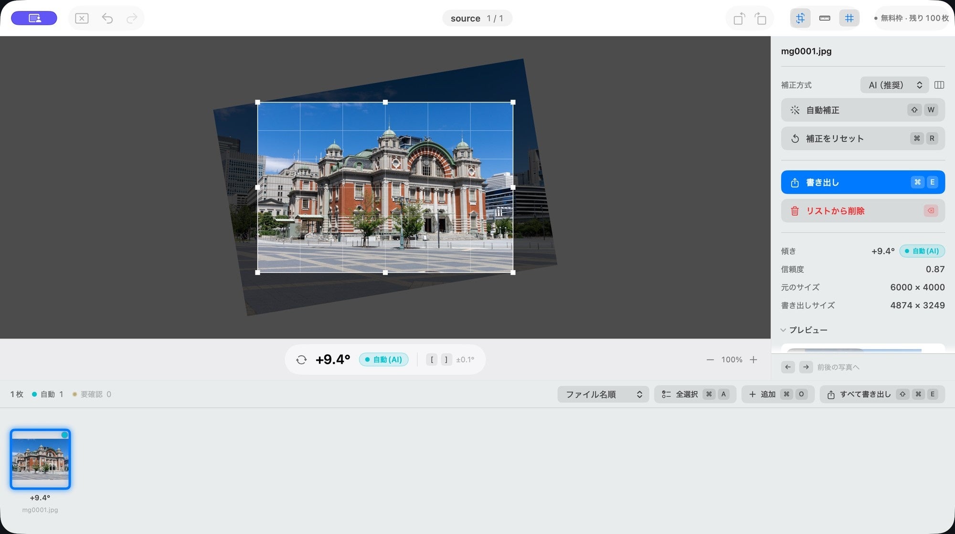Click the 1枚 count label
This screenshot has height=534, width=955.
(x=17, y=394)
